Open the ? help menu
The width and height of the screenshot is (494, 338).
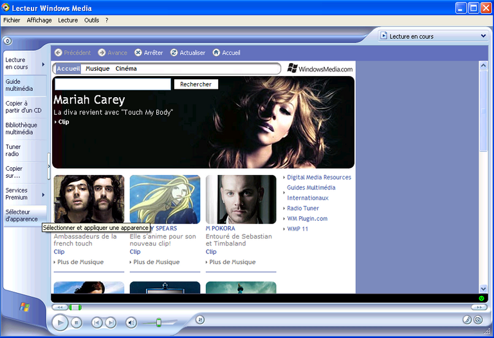click(107, 20)
